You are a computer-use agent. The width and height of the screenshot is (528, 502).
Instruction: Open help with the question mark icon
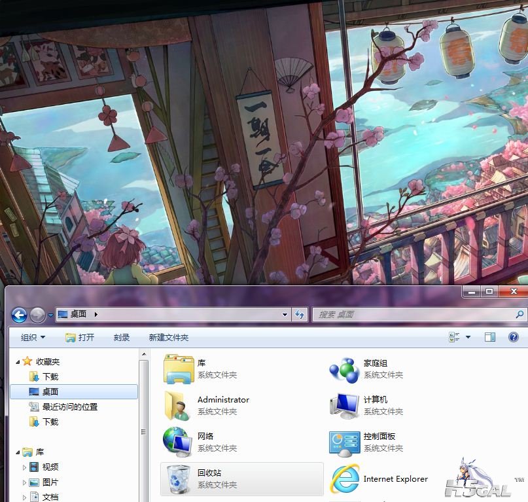coord(514,337)
